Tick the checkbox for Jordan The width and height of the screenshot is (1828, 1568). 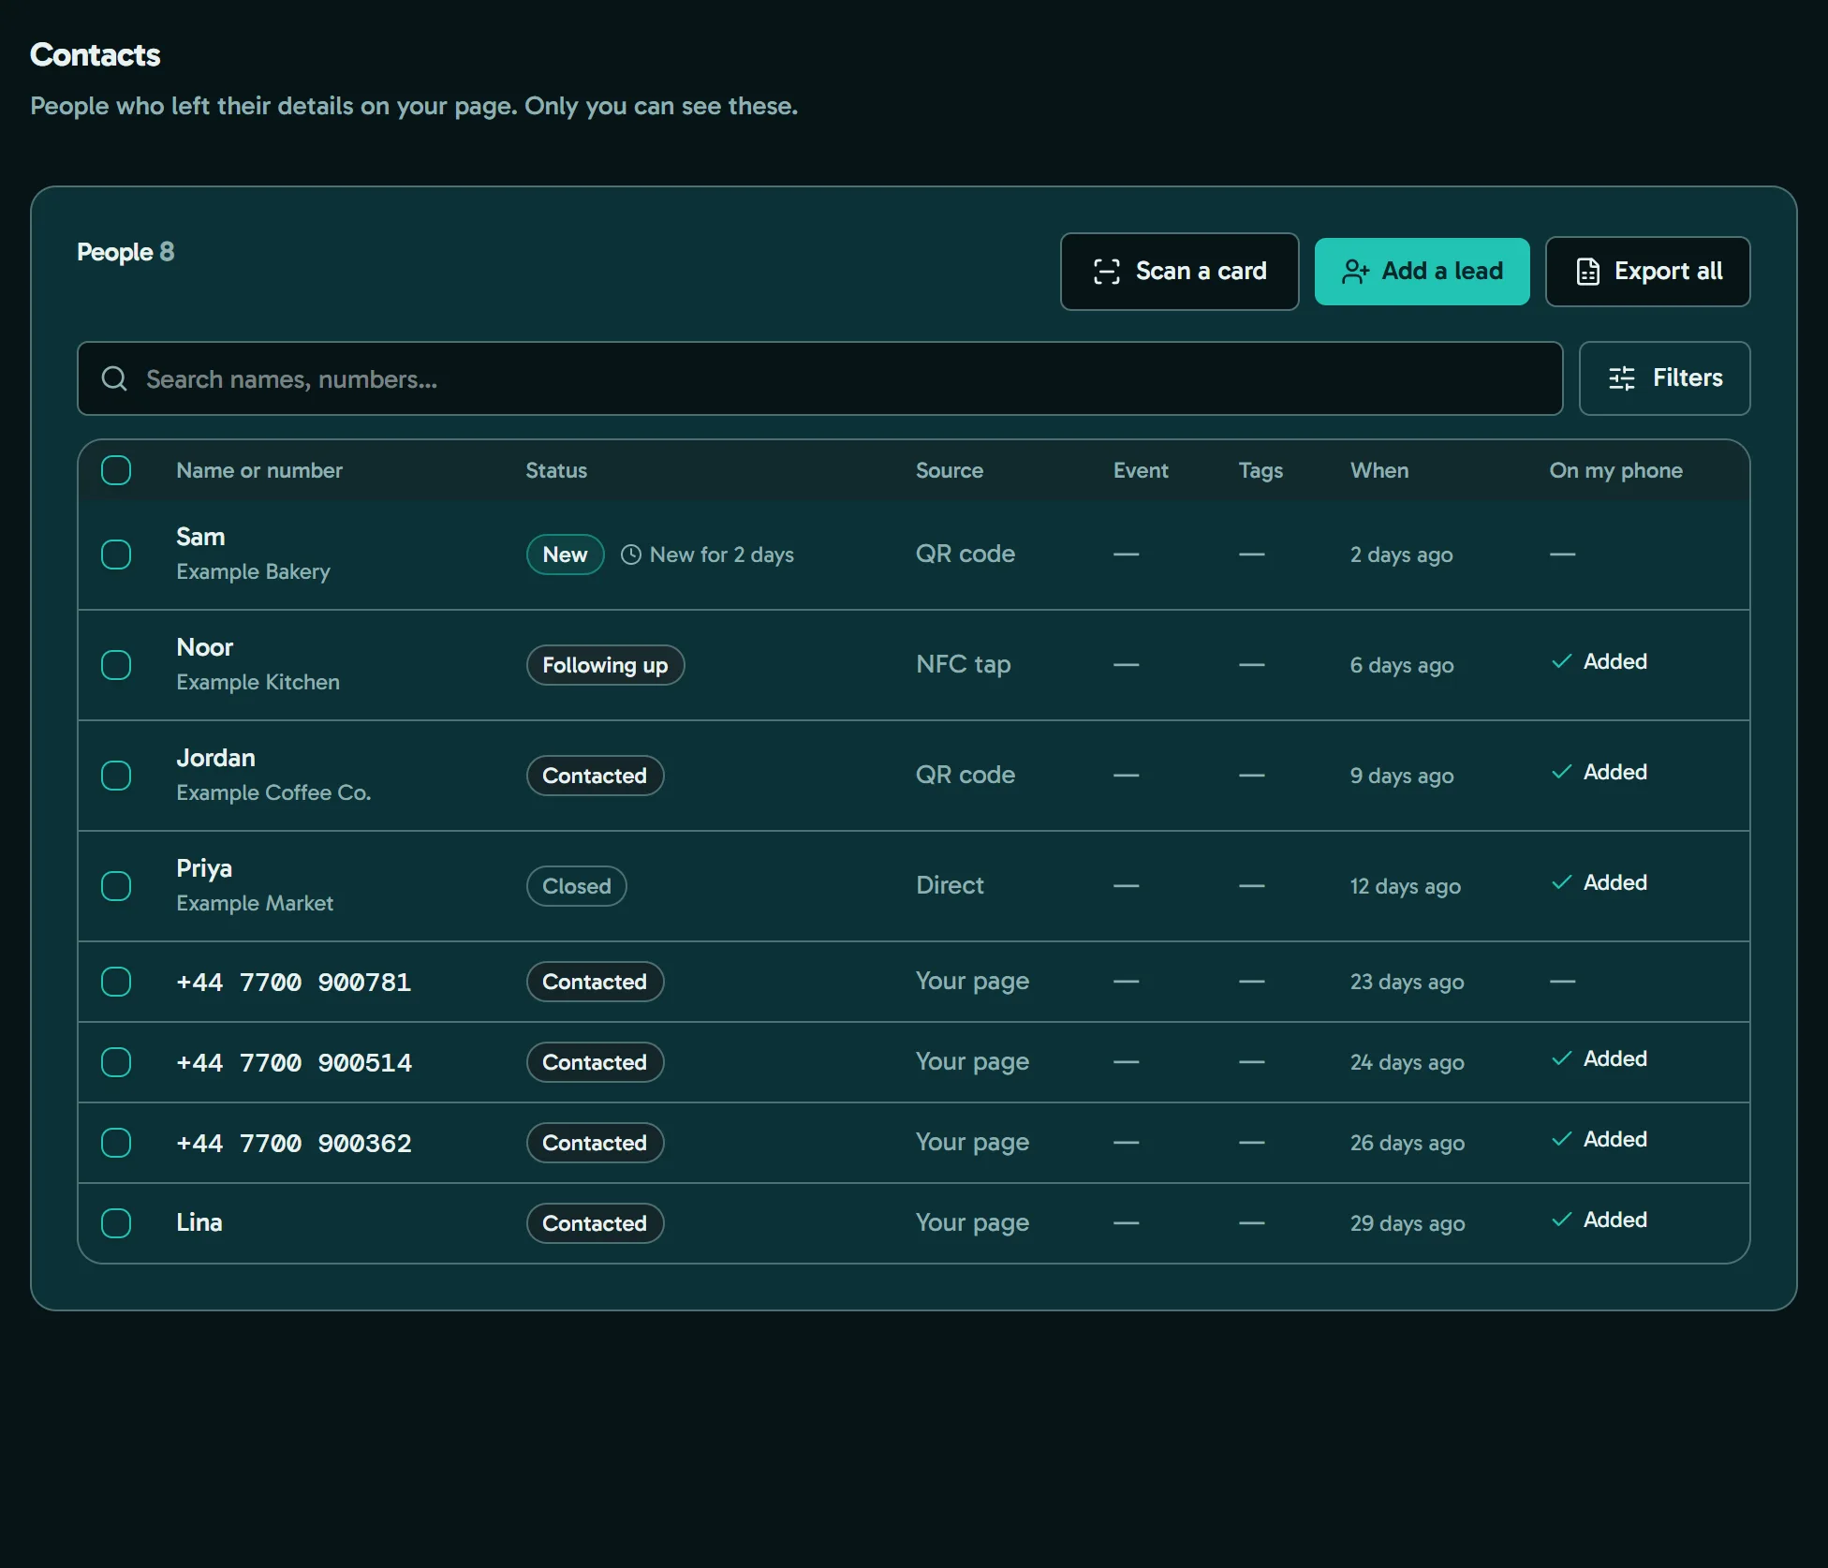(x=116, y=776)
